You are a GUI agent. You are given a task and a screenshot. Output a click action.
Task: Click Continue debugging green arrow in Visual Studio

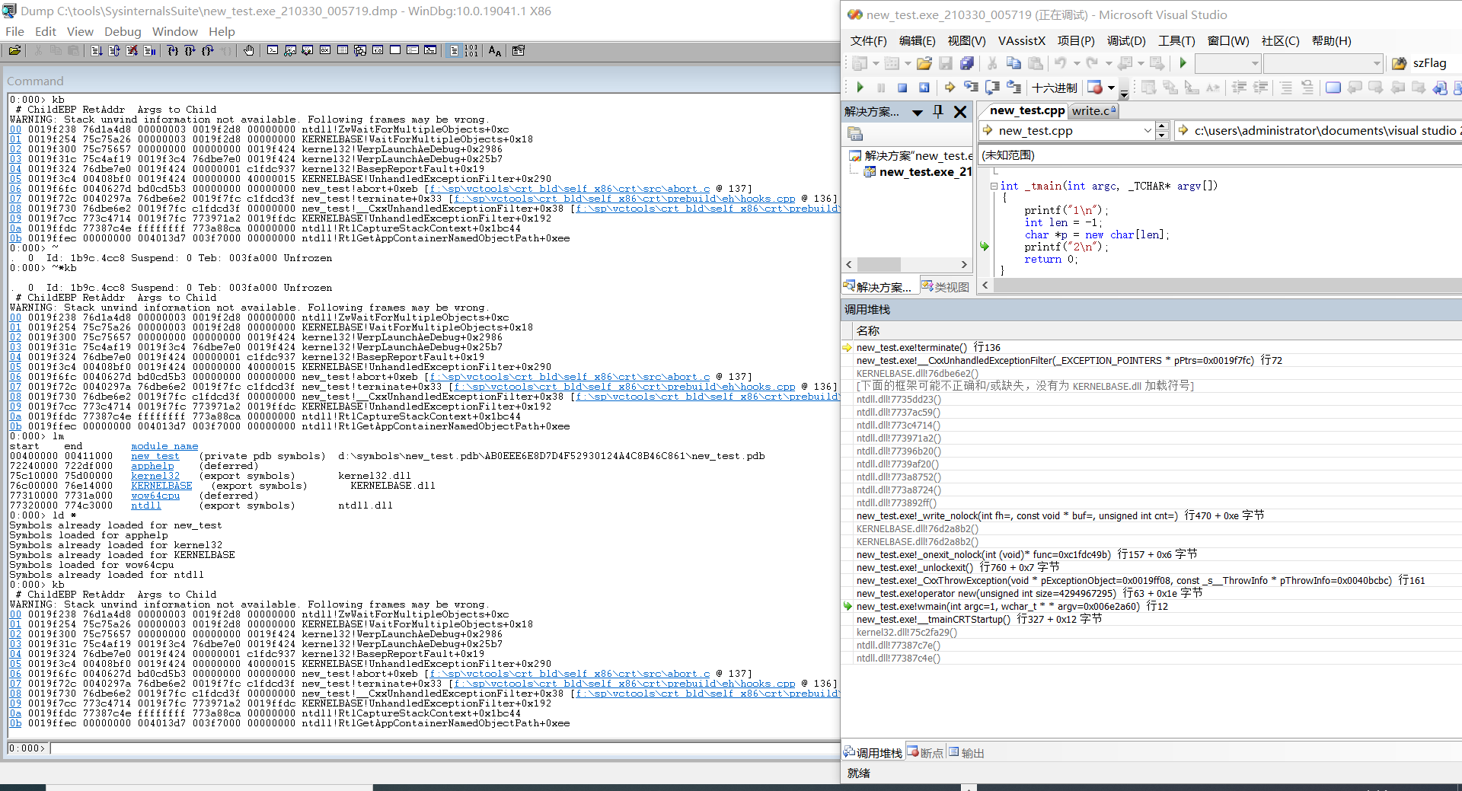tap(860, 88)
